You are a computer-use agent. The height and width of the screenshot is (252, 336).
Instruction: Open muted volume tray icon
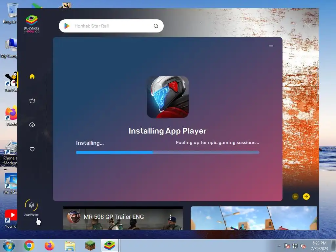click(303, 246)
